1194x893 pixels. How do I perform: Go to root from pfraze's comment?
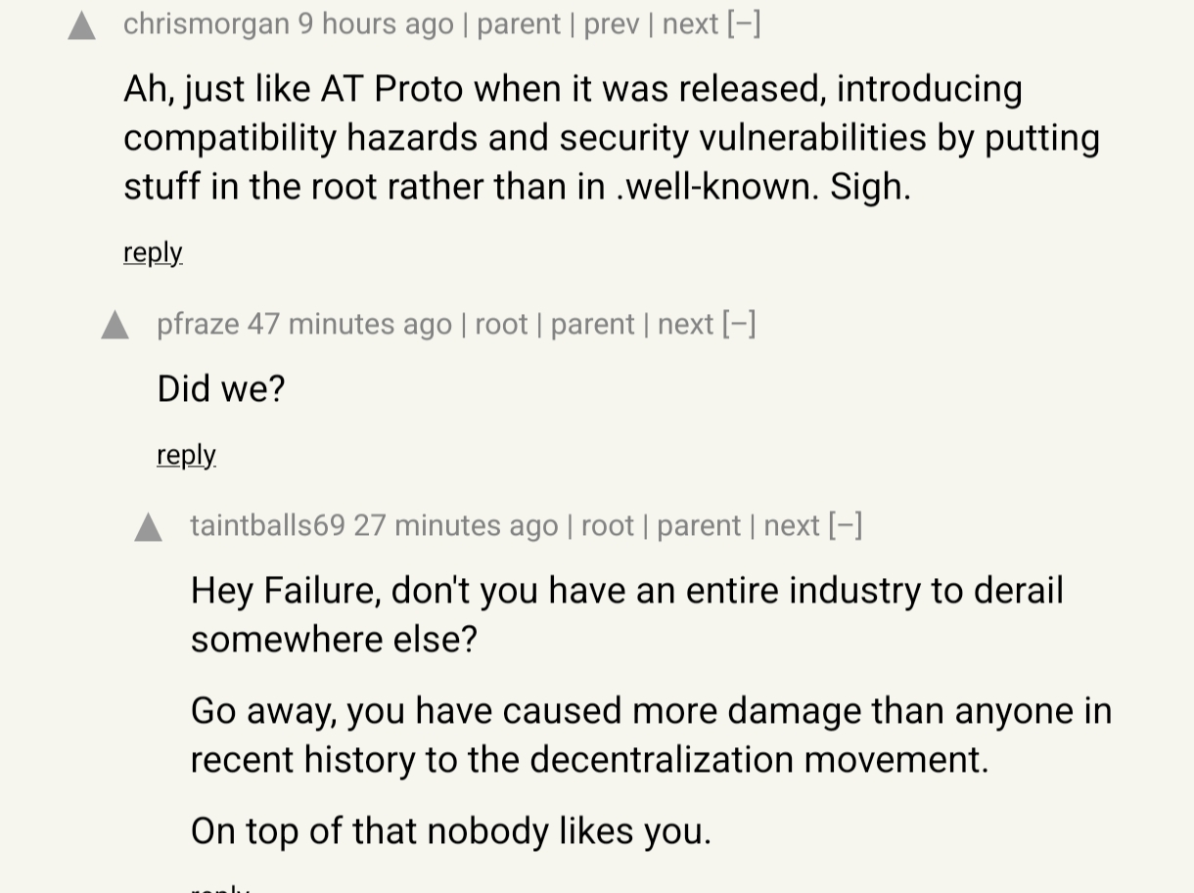pyautogui.click(x=501, y=324)
